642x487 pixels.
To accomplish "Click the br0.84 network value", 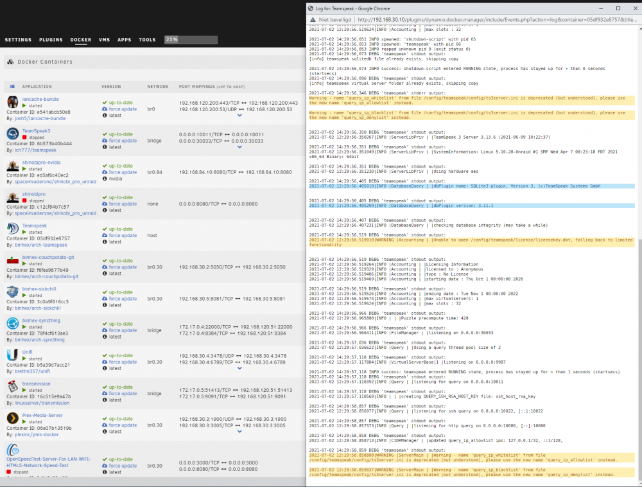I will pos(155,172).
